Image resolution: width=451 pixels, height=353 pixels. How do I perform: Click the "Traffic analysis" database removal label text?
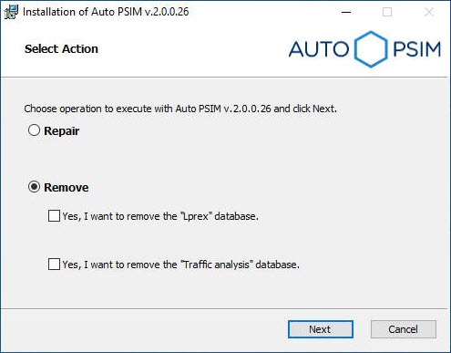pyautogui.click(x=181, y=265)
